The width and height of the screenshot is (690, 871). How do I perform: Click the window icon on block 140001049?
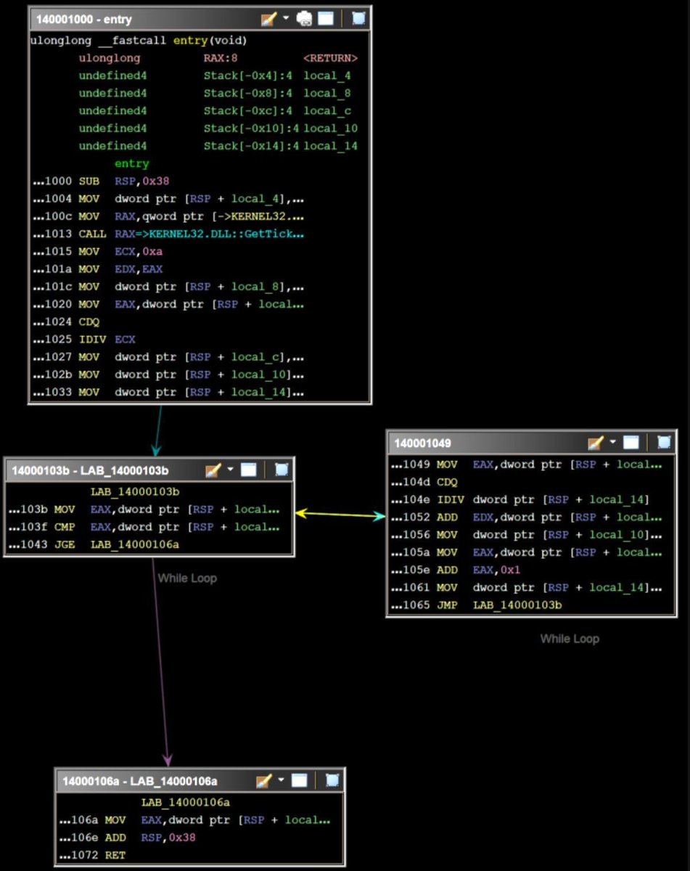[630, 442]
